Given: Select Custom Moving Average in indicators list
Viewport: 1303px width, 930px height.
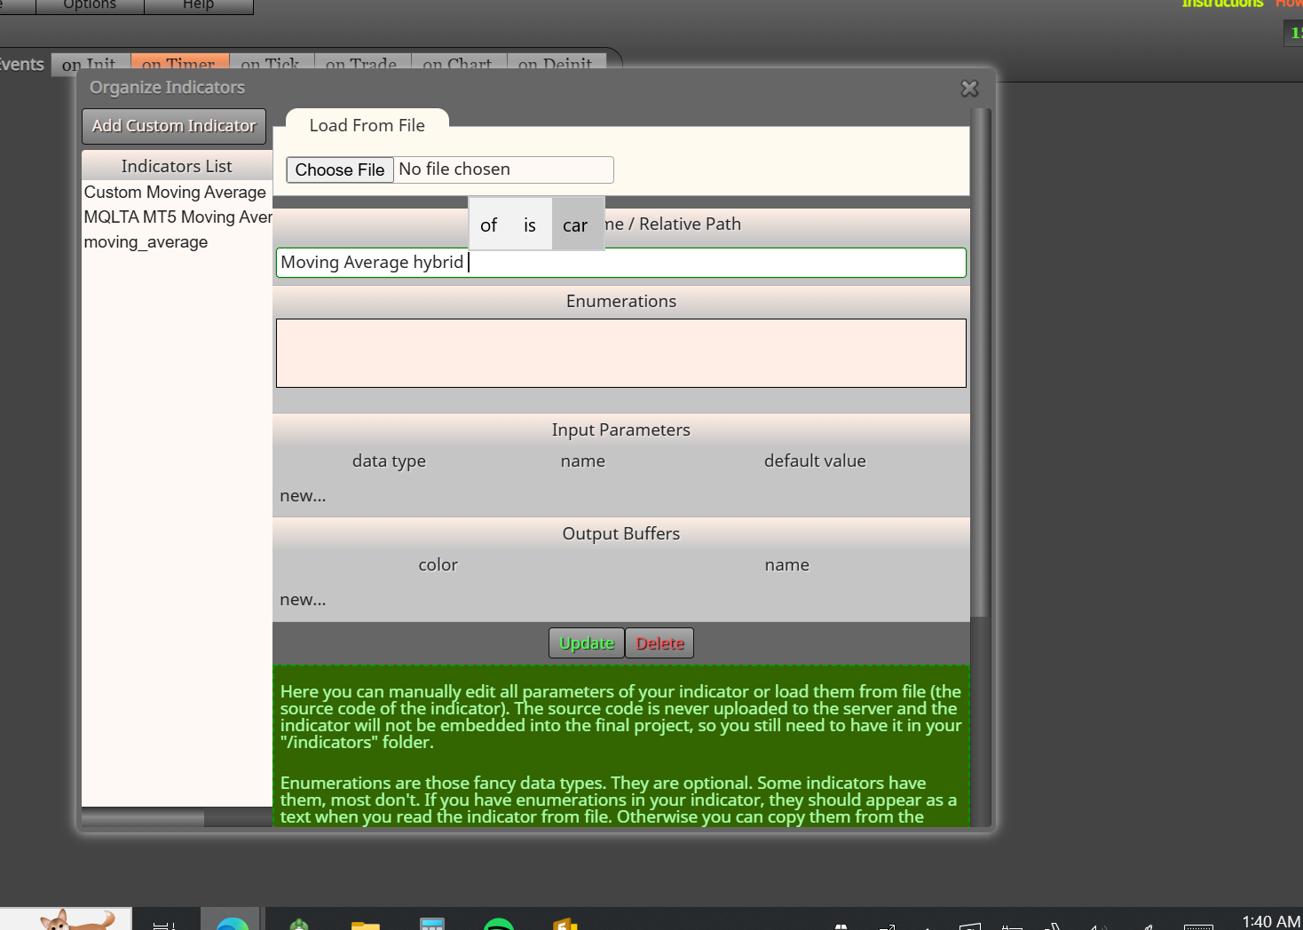Looking at the screenshot, I should pos(175,193).
